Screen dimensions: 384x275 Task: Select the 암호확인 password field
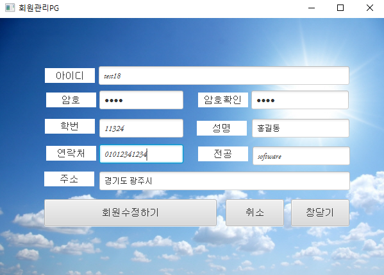pyautogui.click(x=300, y=100)
